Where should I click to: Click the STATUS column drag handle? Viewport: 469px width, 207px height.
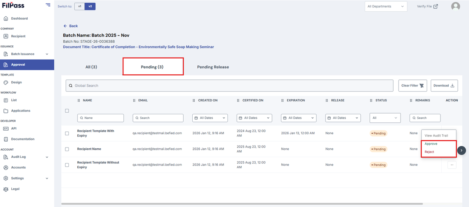[371, 101]
